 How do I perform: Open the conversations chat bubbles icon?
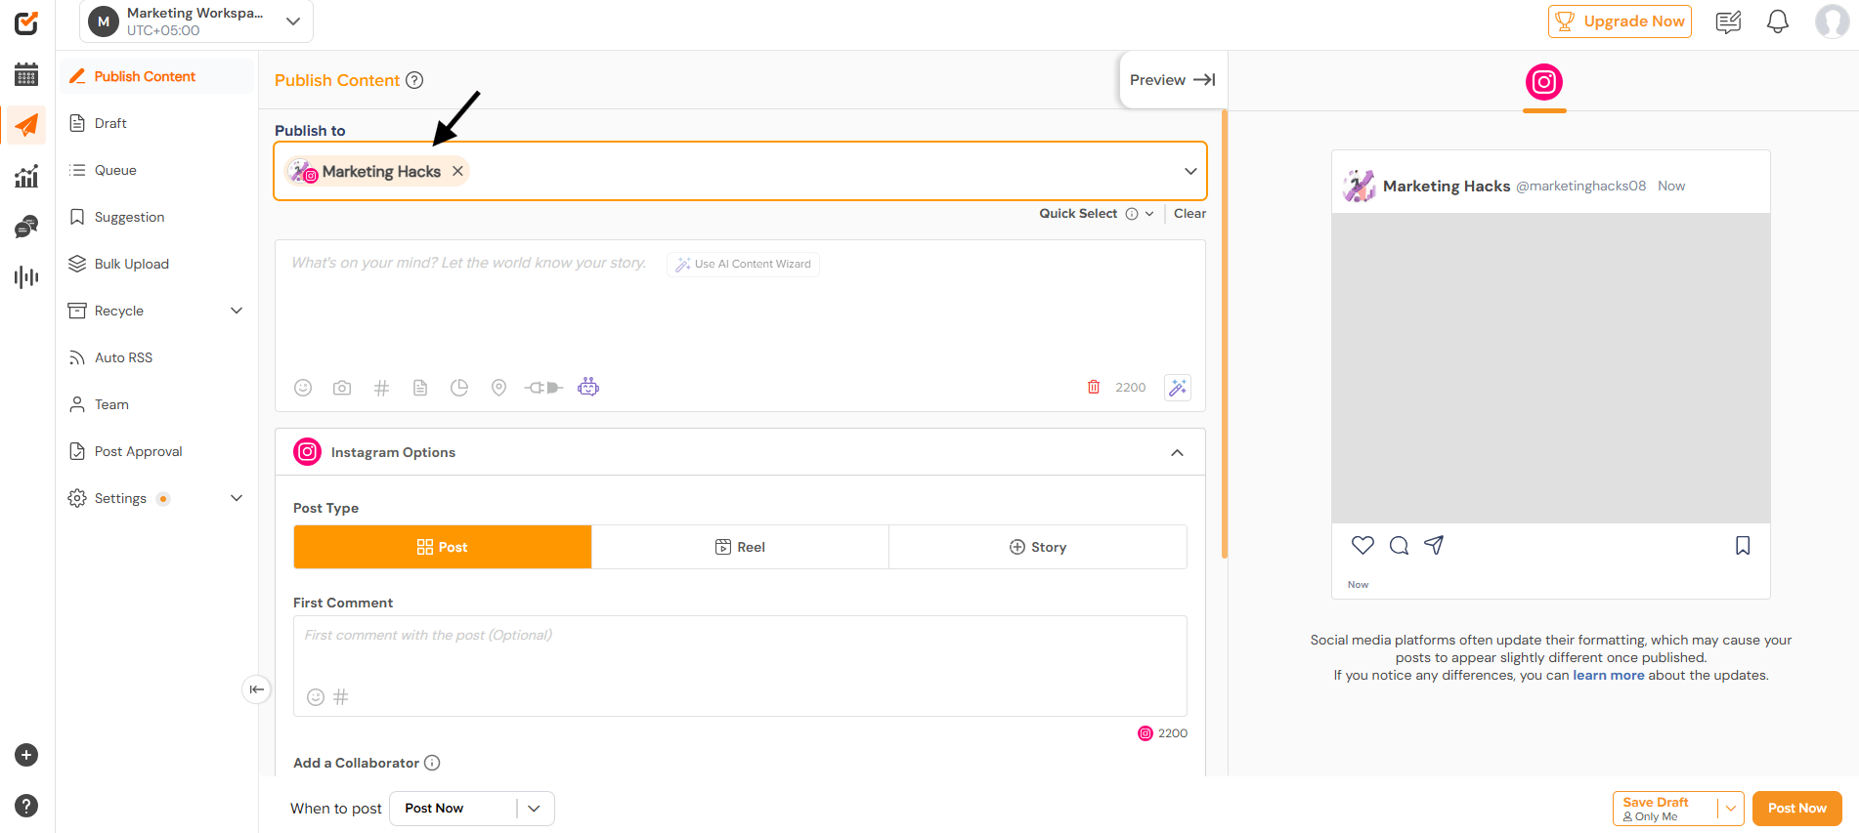26,227
